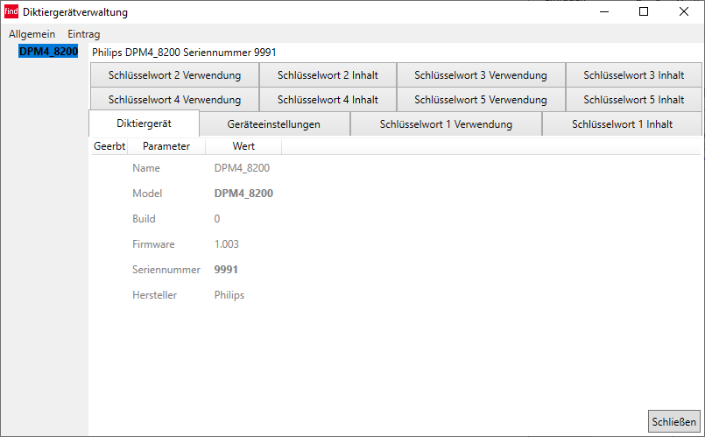The height and width of the screenshot is (437, 705).
Task: Click the Wert column header
Action: pos(243,146)
